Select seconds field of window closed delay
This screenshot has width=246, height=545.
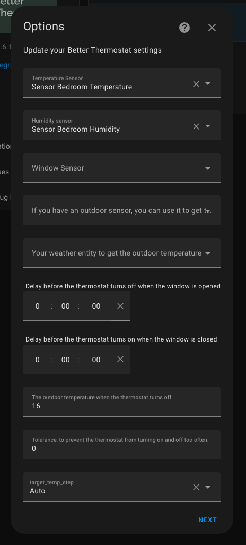[96, 360]
